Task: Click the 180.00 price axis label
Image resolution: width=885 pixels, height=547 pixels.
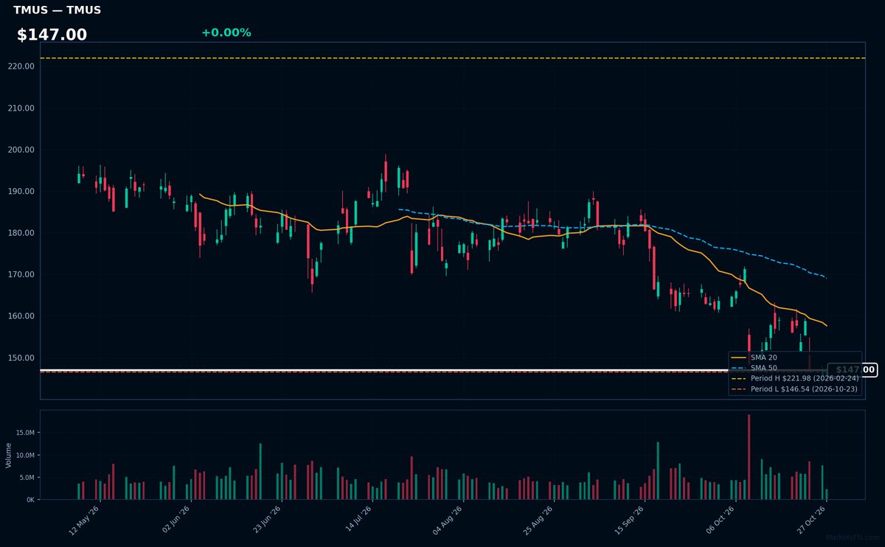Action: 22,233
